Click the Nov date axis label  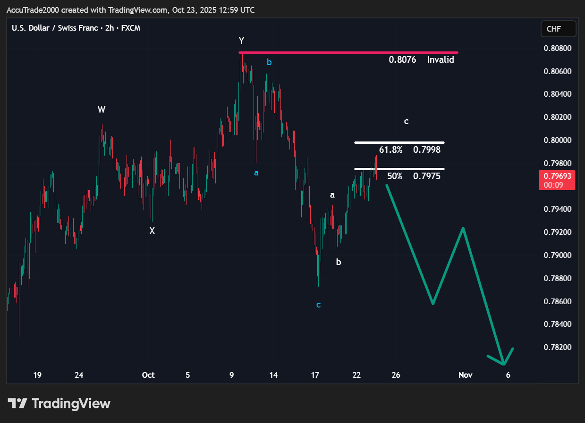[465, 375]
